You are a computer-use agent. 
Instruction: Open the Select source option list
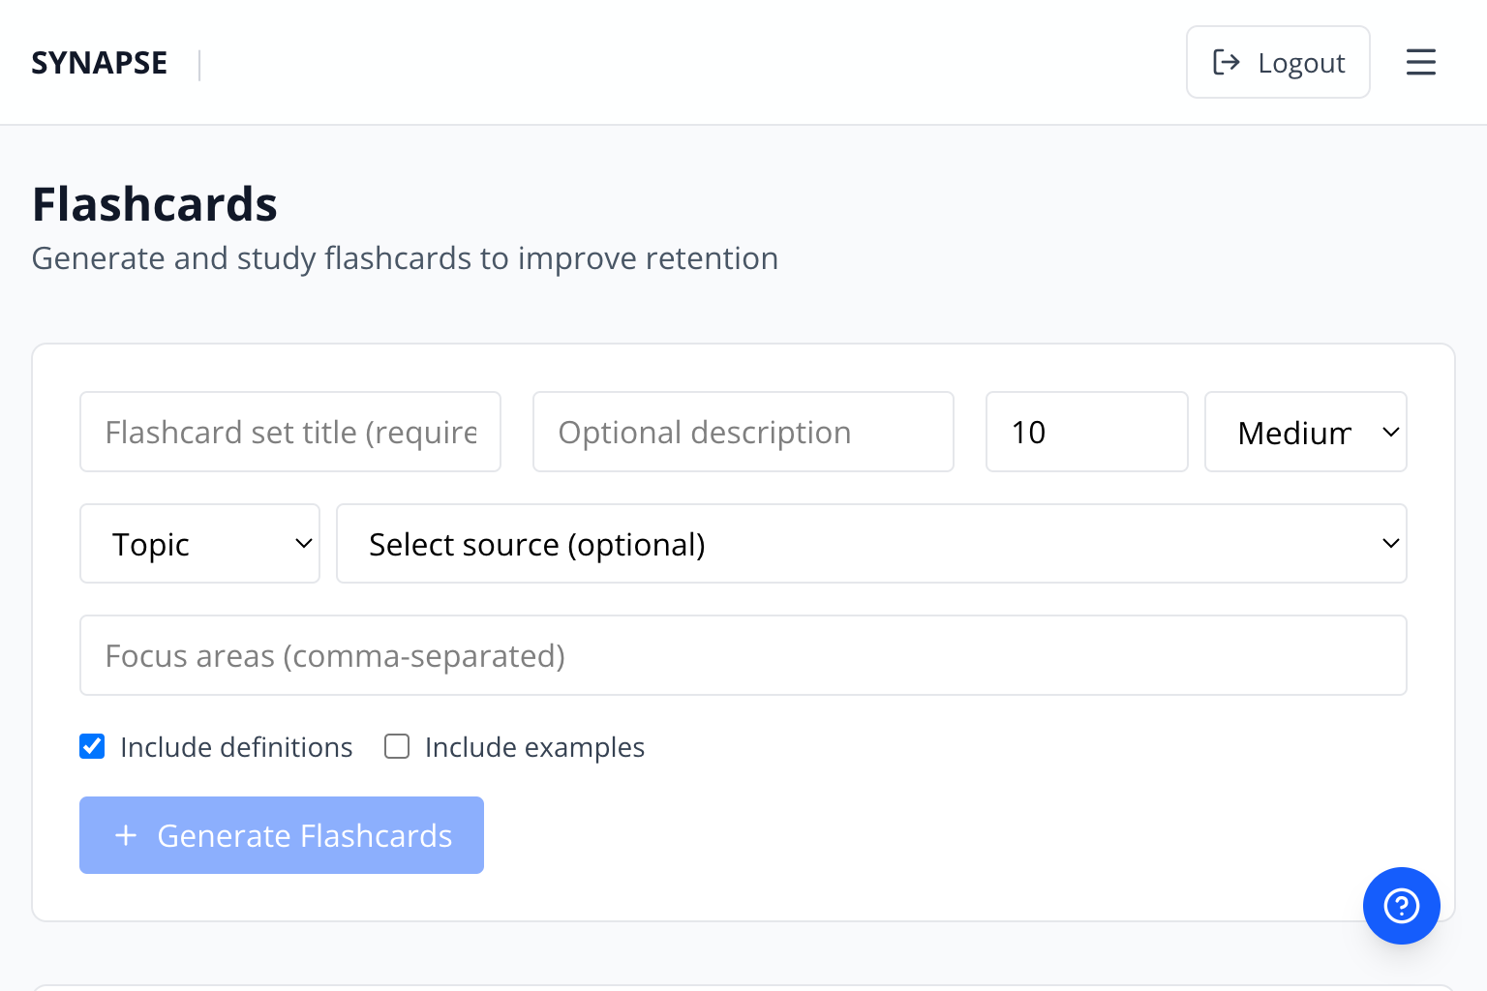click(x=870, y=543)
